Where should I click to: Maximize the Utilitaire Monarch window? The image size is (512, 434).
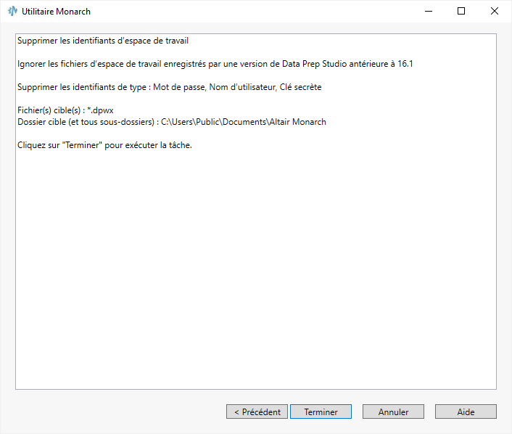click(461, 11)
